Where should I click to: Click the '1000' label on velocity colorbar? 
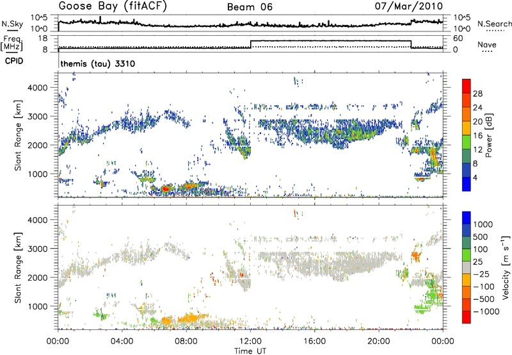(483, 224)
